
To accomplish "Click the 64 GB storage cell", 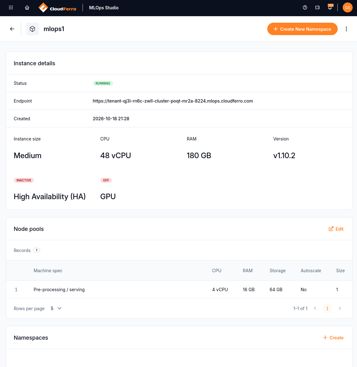I will 276,290.
